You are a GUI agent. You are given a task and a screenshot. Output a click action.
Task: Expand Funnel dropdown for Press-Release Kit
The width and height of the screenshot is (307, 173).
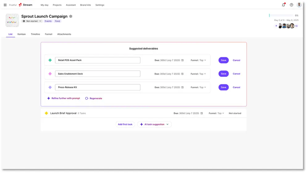coord(198,87)
